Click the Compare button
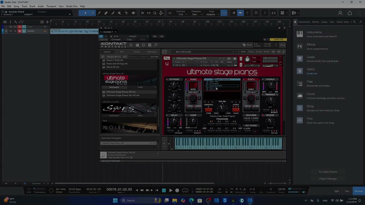The height and width of the screenshot is (205, 365). coord(116,40)
